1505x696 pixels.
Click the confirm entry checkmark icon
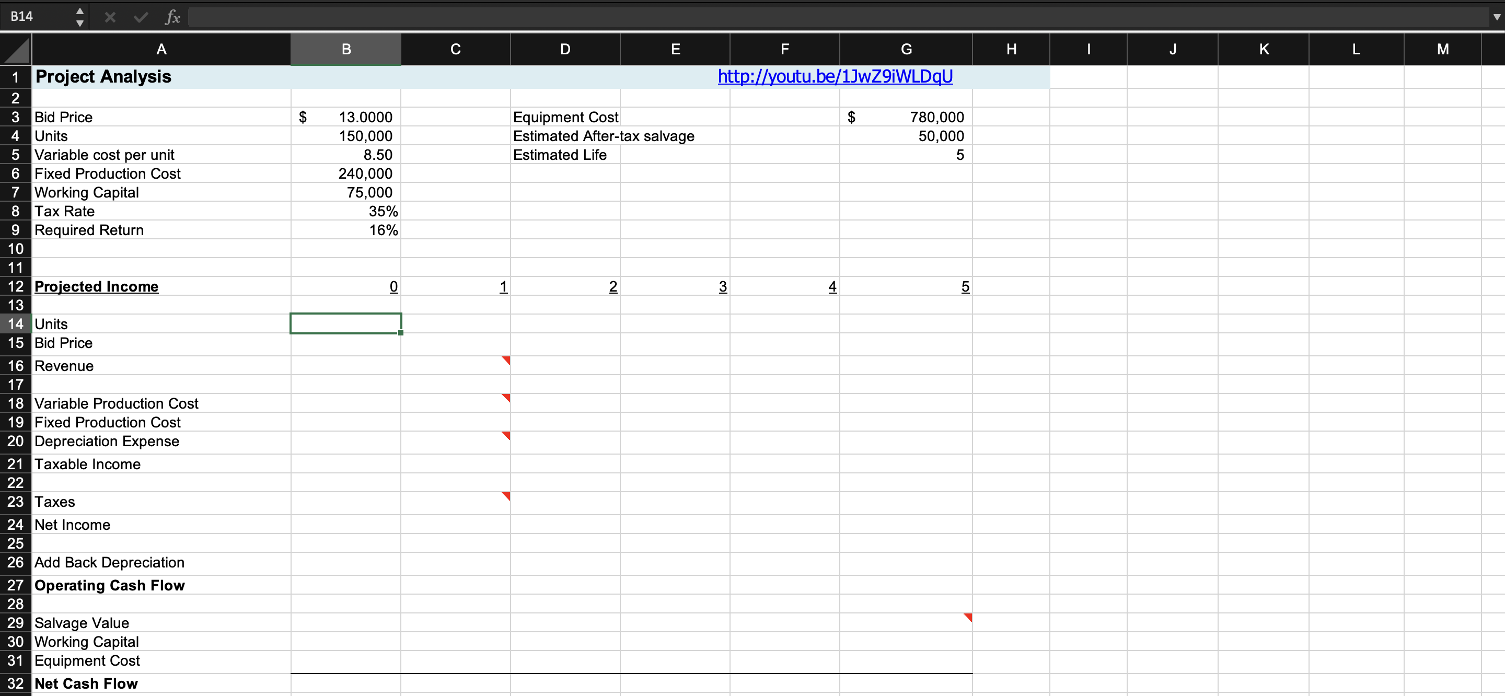coord(140,17)
